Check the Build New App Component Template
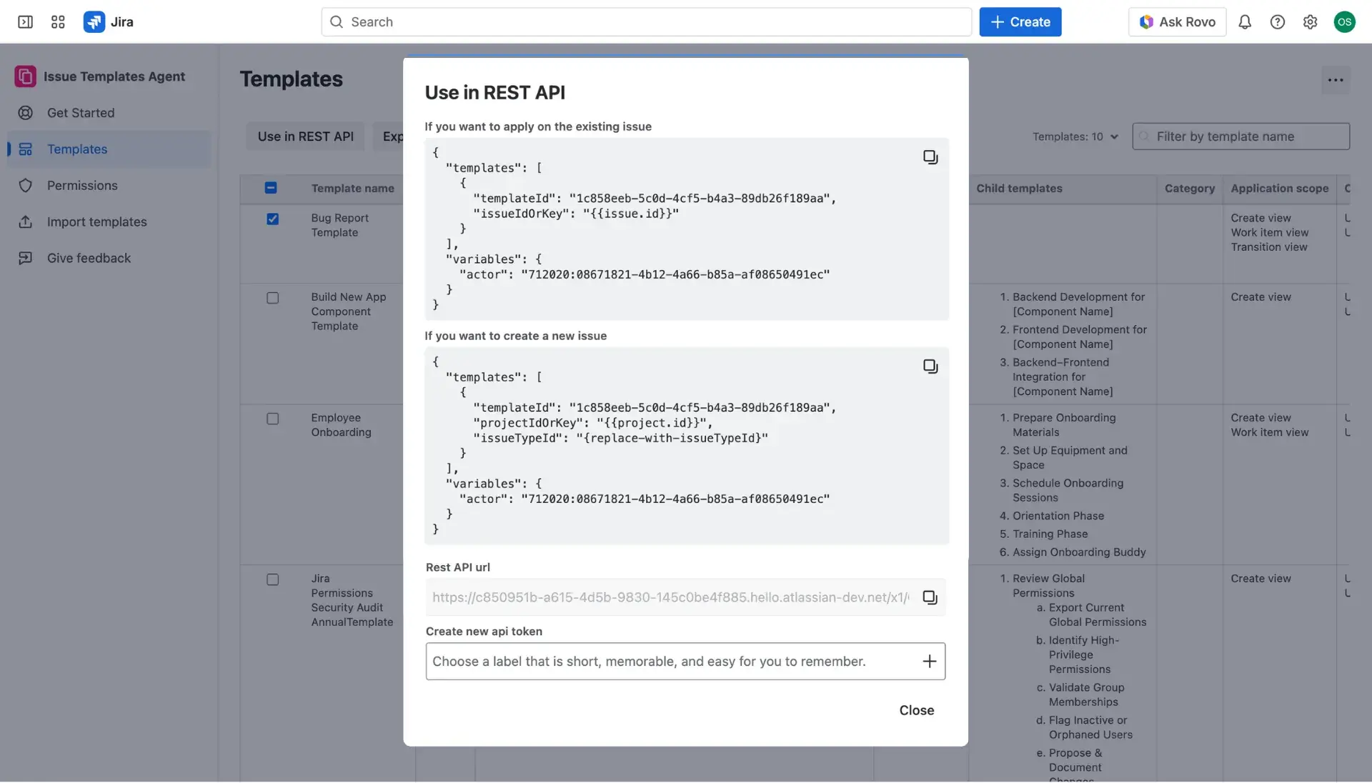 272,298
